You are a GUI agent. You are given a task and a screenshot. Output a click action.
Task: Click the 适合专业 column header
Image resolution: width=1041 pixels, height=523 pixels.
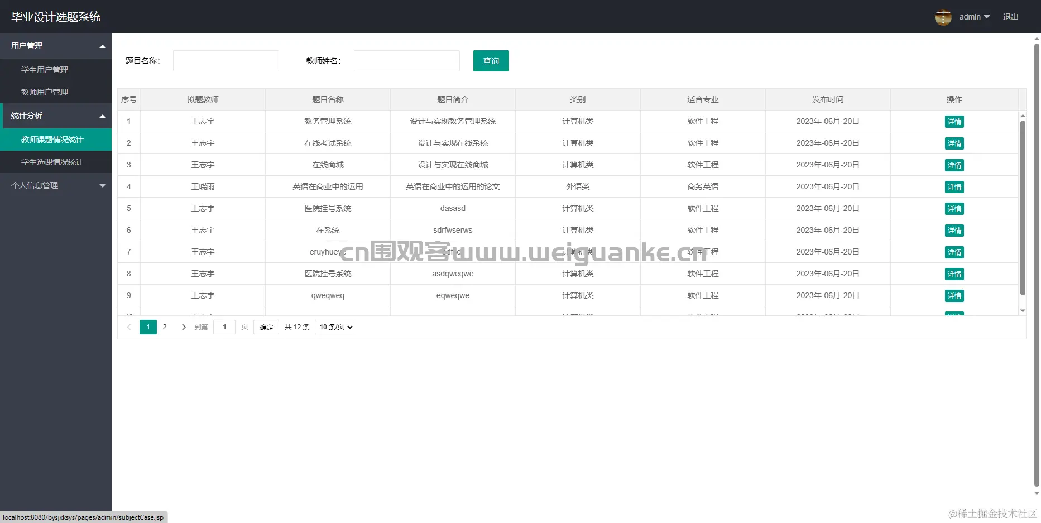coord(703,99)
